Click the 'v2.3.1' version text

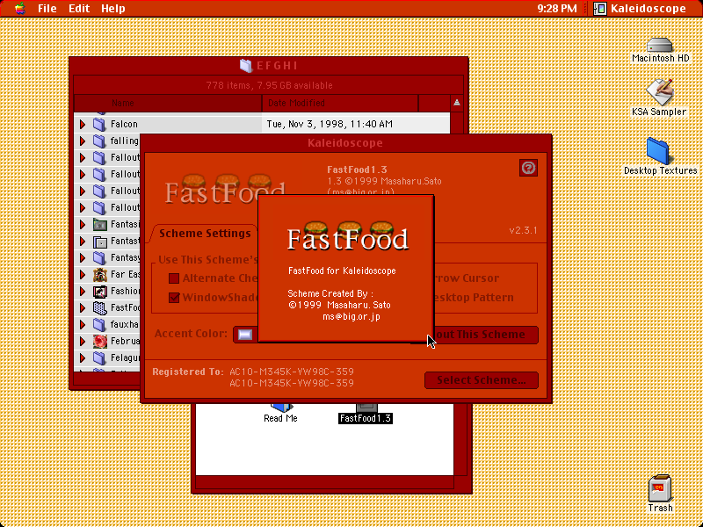point(523,231)
